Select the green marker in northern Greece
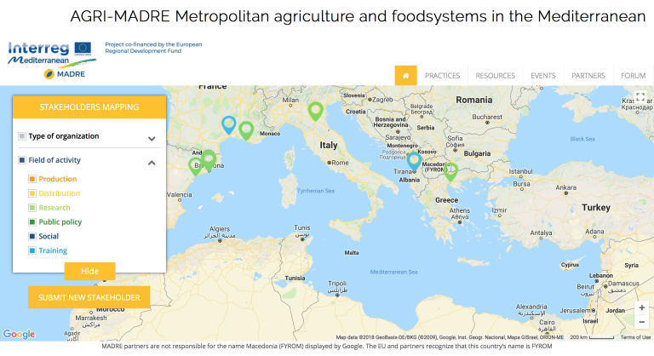The image size is (654, 356). 450,171
